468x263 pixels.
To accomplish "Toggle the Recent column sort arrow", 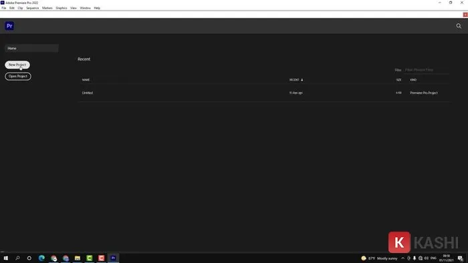I will click(x=302, y=80).
